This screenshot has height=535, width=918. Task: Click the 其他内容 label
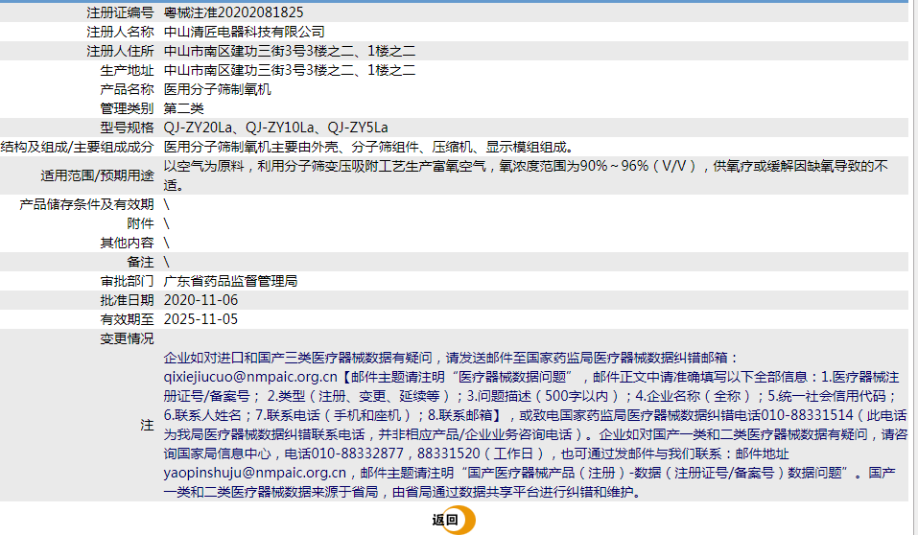tap(127, 243)
